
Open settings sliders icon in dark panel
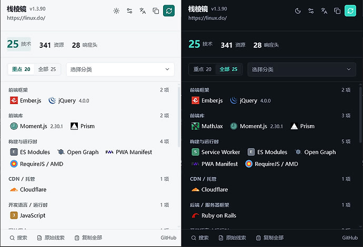coord(311,11)
